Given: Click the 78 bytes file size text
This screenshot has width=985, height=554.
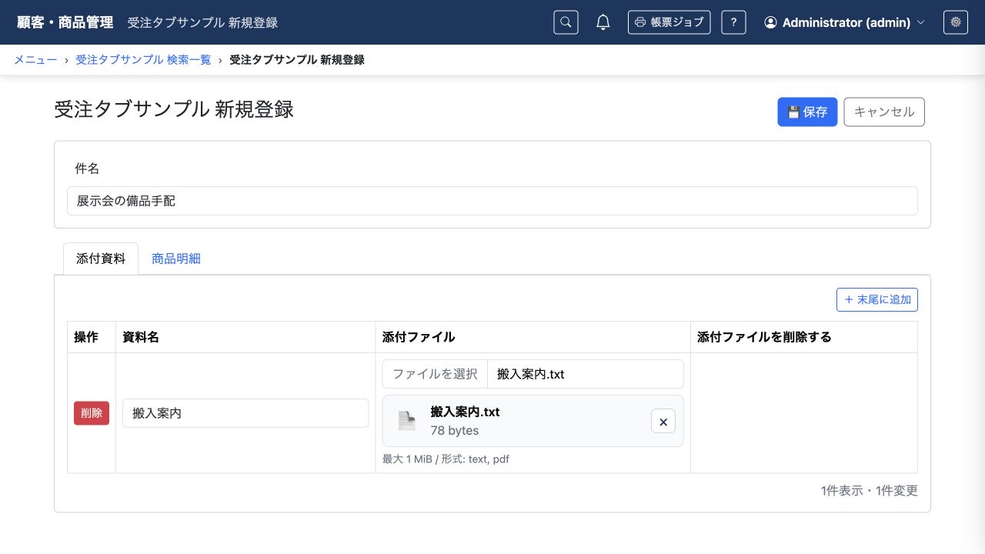Looking at the screenshot, I should (455, 430).
